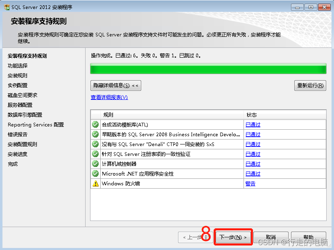Click green check icon for domain controller row
The image size is (334, 250).
(x=95, y=164)
